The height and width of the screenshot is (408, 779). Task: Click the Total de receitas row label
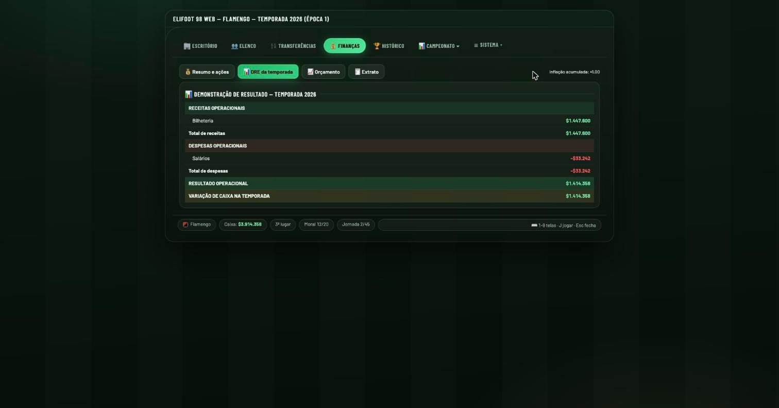coord(207,133)
